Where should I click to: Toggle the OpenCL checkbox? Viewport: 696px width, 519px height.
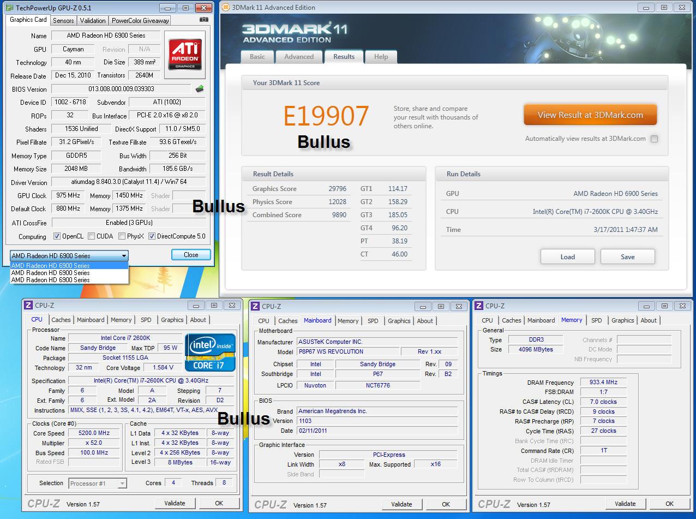[x=57, y=236]
